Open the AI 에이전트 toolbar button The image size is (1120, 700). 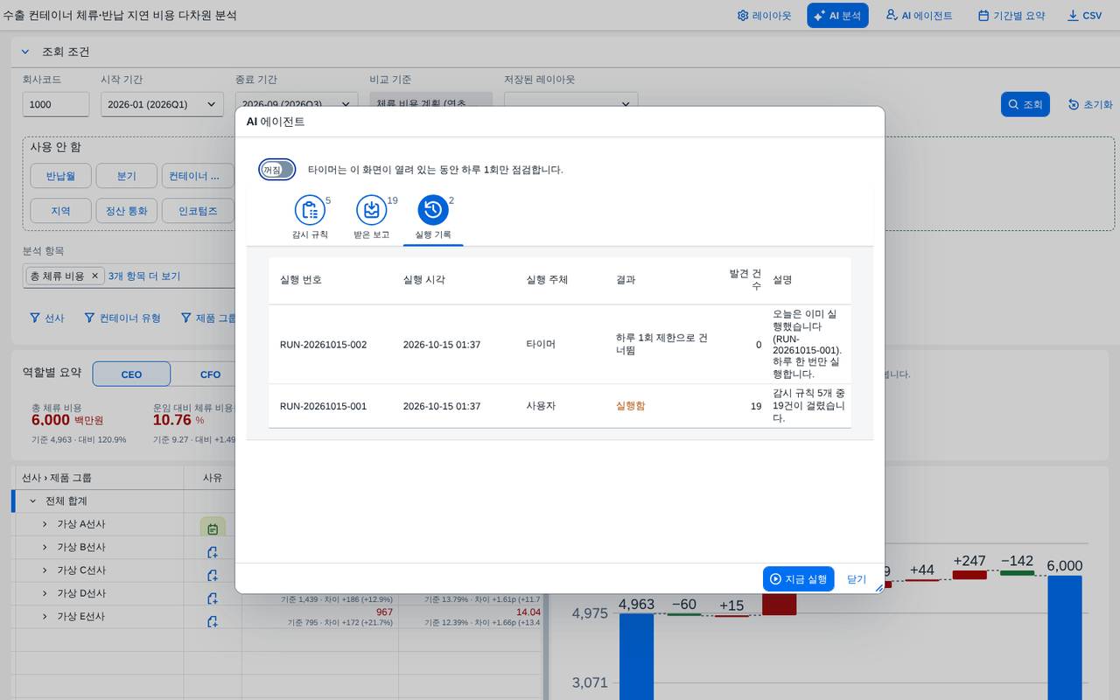919,16
